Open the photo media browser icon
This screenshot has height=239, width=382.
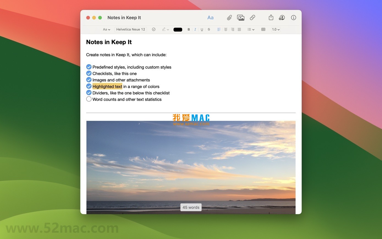pyautogui.click(x=241, y=17)
